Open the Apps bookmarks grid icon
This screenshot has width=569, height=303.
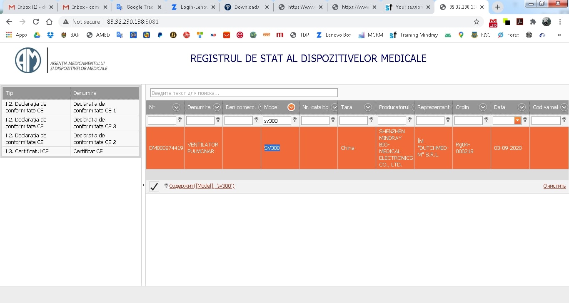9,35
